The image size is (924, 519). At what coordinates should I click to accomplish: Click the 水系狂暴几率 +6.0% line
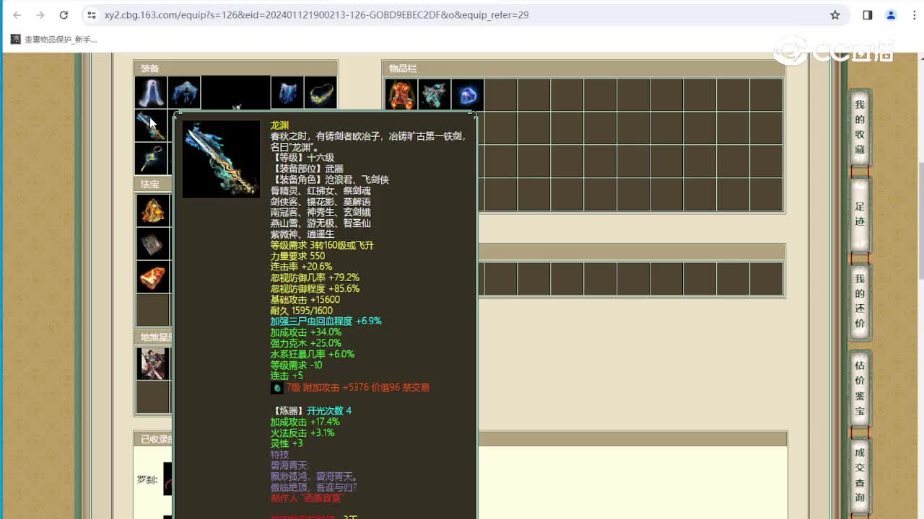point(313,355)
